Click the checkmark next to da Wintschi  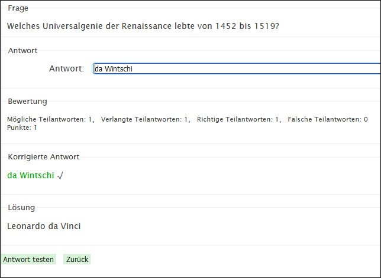pyautogui.click(x=60, y=175)
